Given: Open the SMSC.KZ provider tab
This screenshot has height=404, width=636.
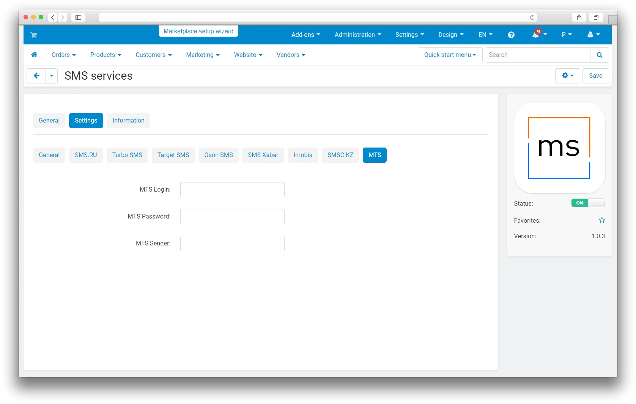Looking at the screenshot, I should coord(340,155).
